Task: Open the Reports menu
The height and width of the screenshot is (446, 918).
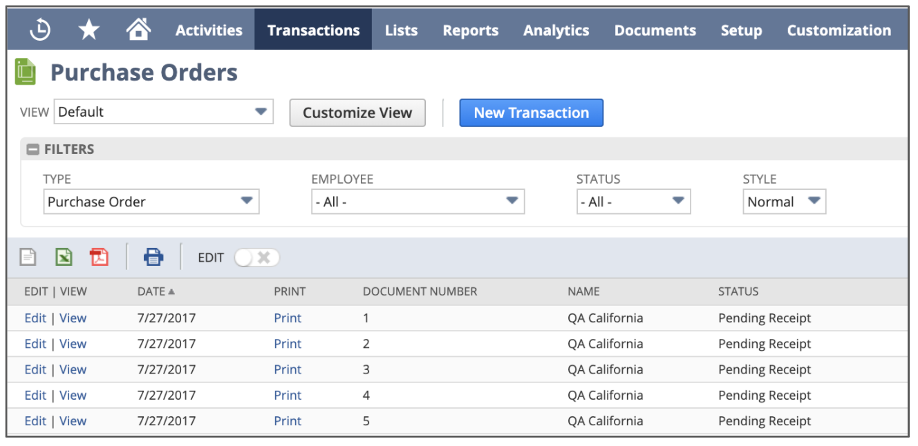Action: coord(470,30)
